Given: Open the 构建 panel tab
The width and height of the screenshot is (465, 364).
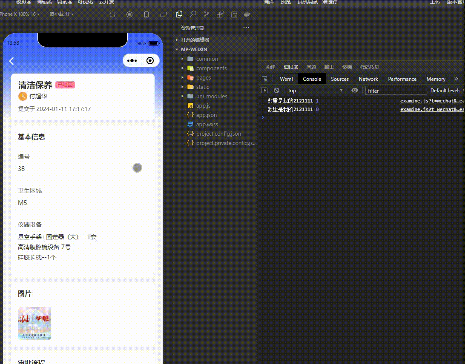Looking at the screenshot, I should [271, 67].
